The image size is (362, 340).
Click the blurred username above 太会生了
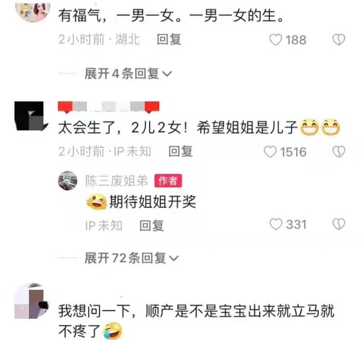(109, 107)
